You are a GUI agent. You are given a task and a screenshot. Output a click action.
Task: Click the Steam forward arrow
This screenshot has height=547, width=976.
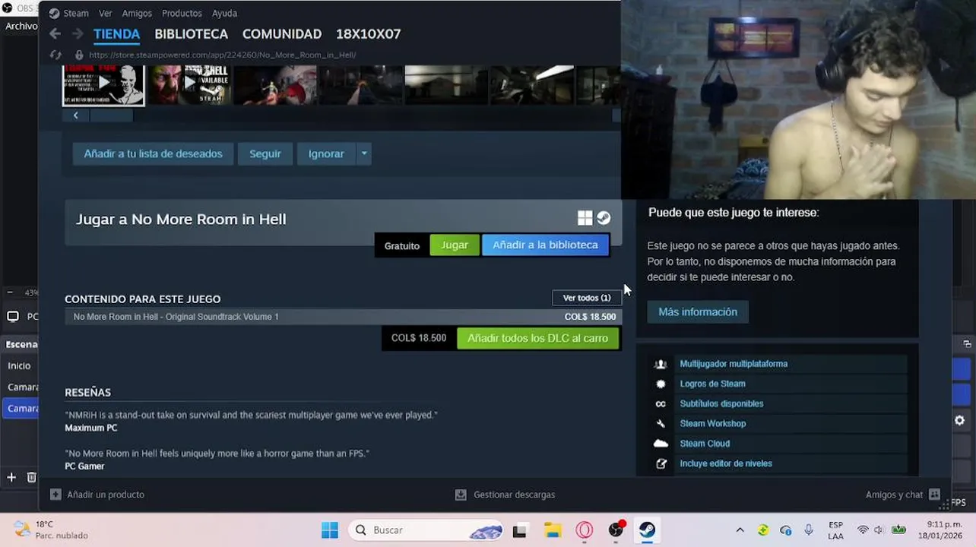click(78, 33)
